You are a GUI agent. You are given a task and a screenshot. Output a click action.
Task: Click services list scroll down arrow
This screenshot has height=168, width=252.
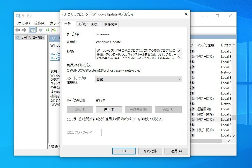pos(234,136)
